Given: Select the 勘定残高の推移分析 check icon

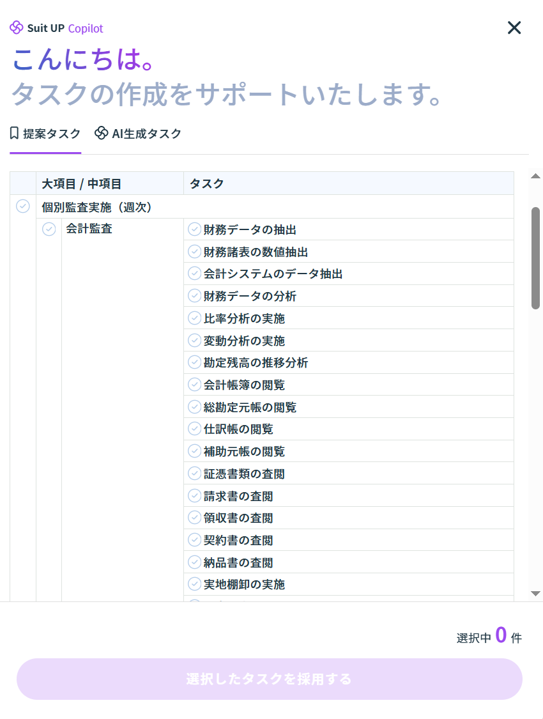Looking at the screenshot, I should 194,362.
